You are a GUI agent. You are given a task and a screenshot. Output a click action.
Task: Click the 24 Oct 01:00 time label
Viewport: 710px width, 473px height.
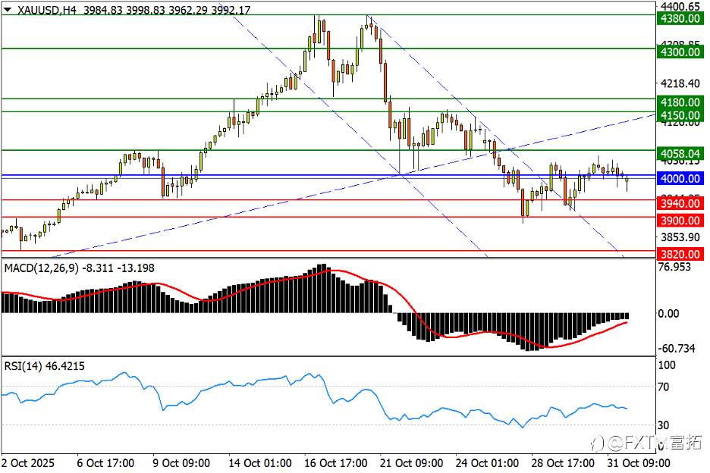[x=487, y=463]
